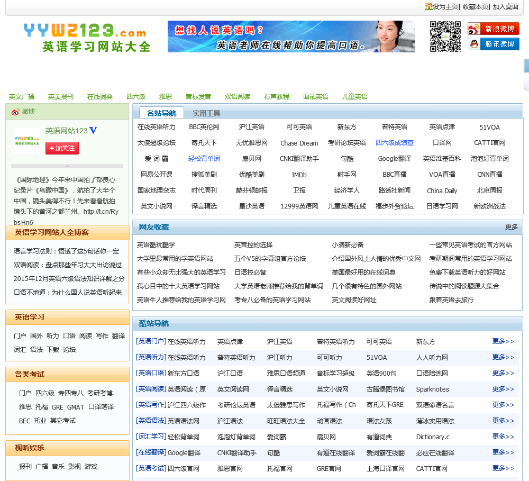Expand 更多 in the 网友收藏 section
The height and width of the screenshot is (481, 529).
(x=511, y=227)
